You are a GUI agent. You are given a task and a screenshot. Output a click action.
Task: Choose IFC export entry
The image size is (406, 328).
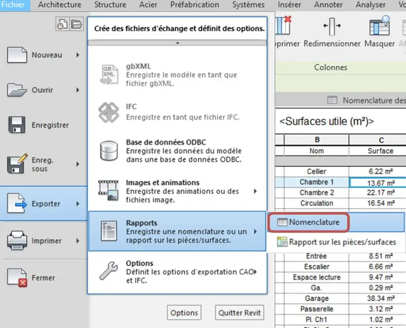pyautogui.click(x=178, y=112)
